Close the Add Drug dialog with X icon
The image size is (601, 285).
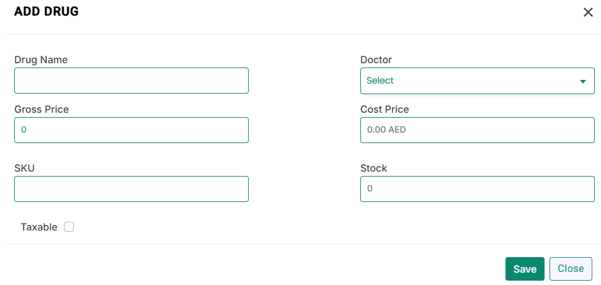click(x=588, y=12)
